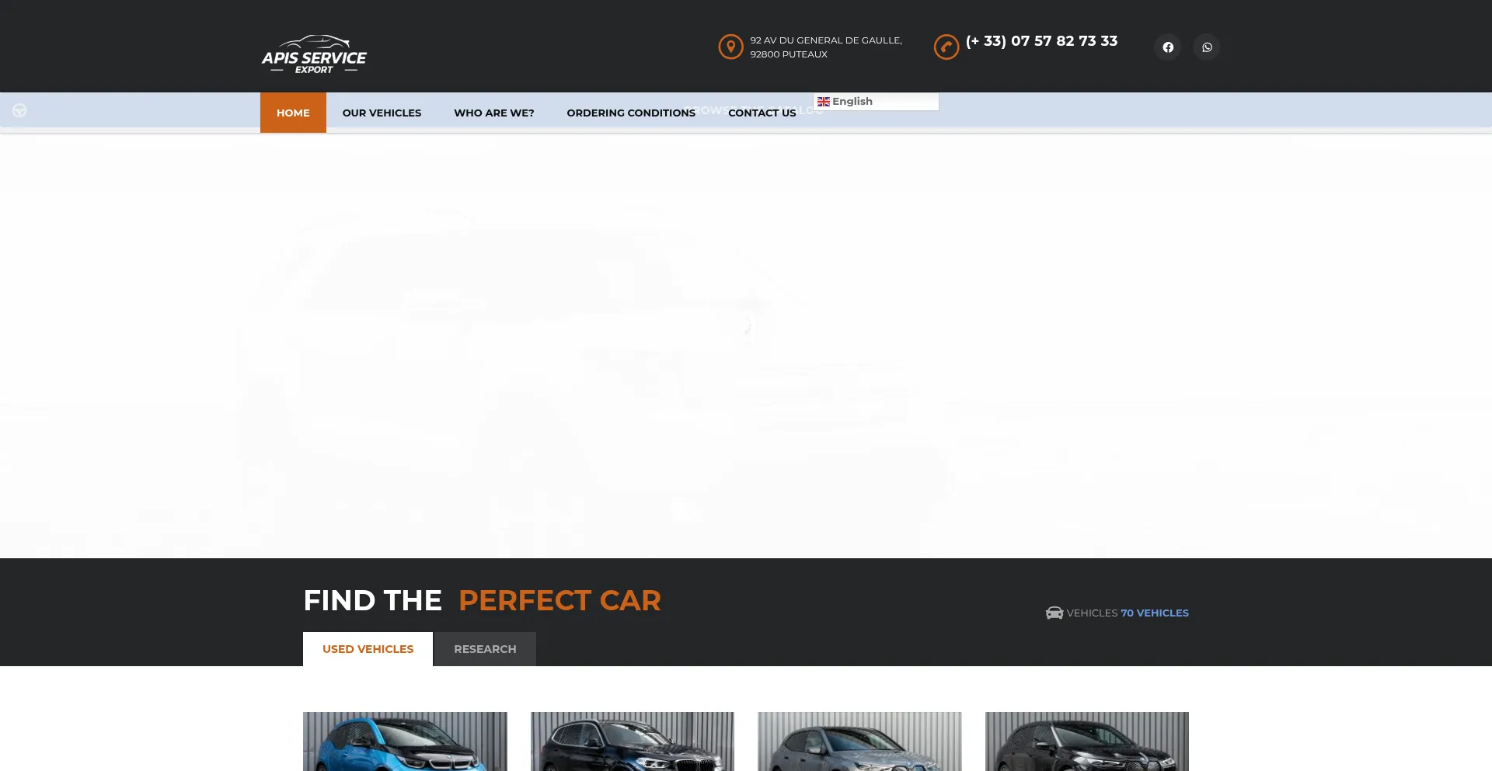Viewport: 1492px width, 771px height.
Task: Click the orange location pin icon
Action: pyautogui.click(x=730, y=47)
